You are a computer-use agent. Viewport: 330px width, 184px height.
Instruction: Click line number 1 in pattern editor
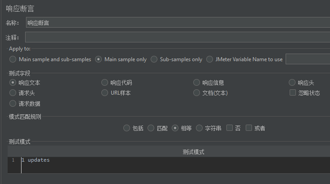click(13, 160)
